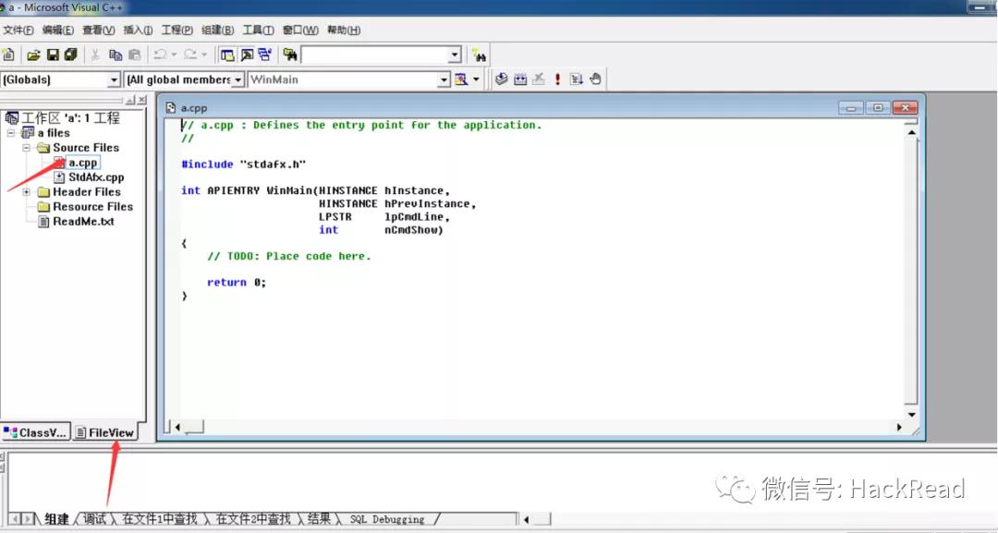Click the Compile icon on Build toolbar

coord(502,79)
